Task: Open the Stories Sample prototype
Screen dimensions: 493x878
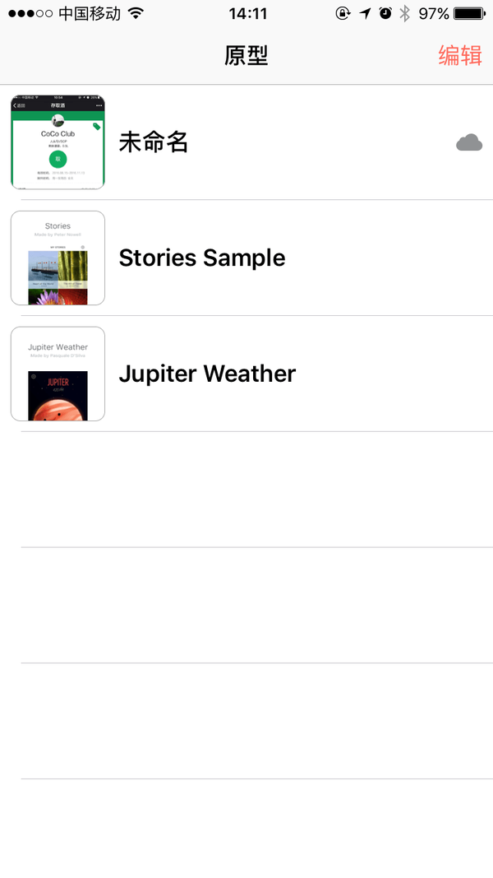Action: pos(246,258)
